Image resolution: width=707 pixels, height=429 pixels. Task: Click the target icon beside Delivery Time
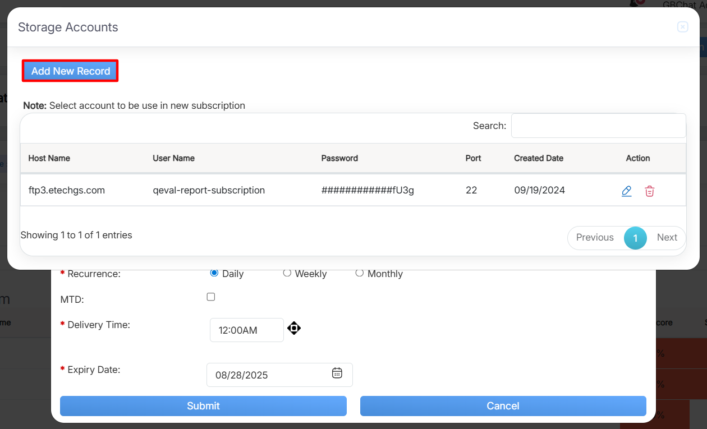point(294,328)
